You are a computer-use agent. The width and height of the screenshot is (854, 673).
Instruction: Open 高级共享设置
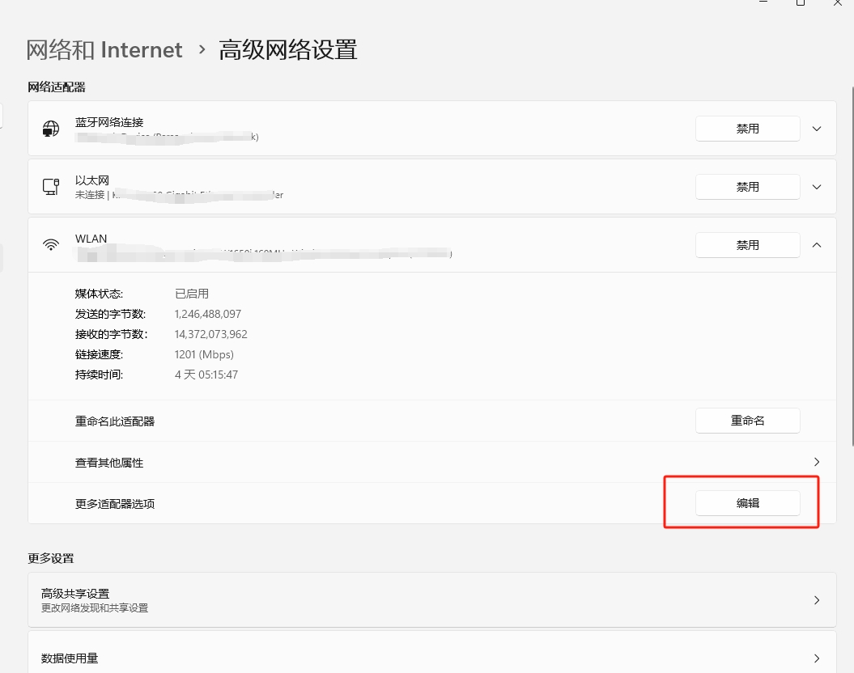pos(432,599)
